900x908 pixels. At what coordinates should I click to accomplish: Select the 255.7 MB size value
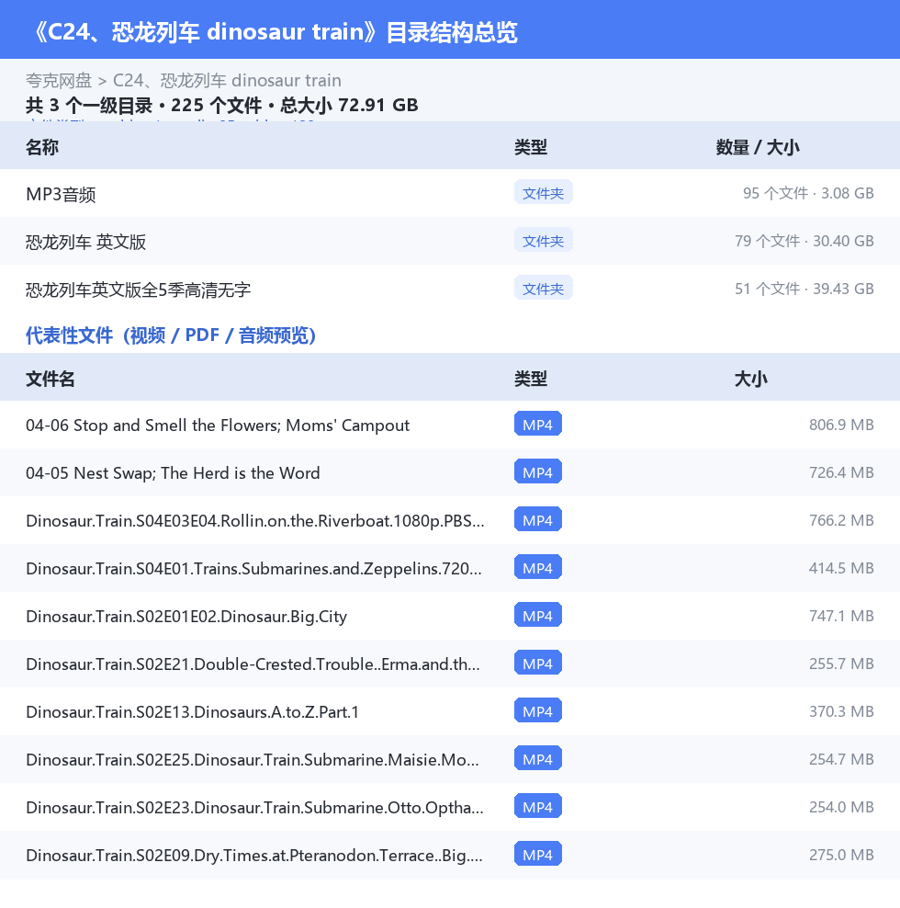point(841,664)
